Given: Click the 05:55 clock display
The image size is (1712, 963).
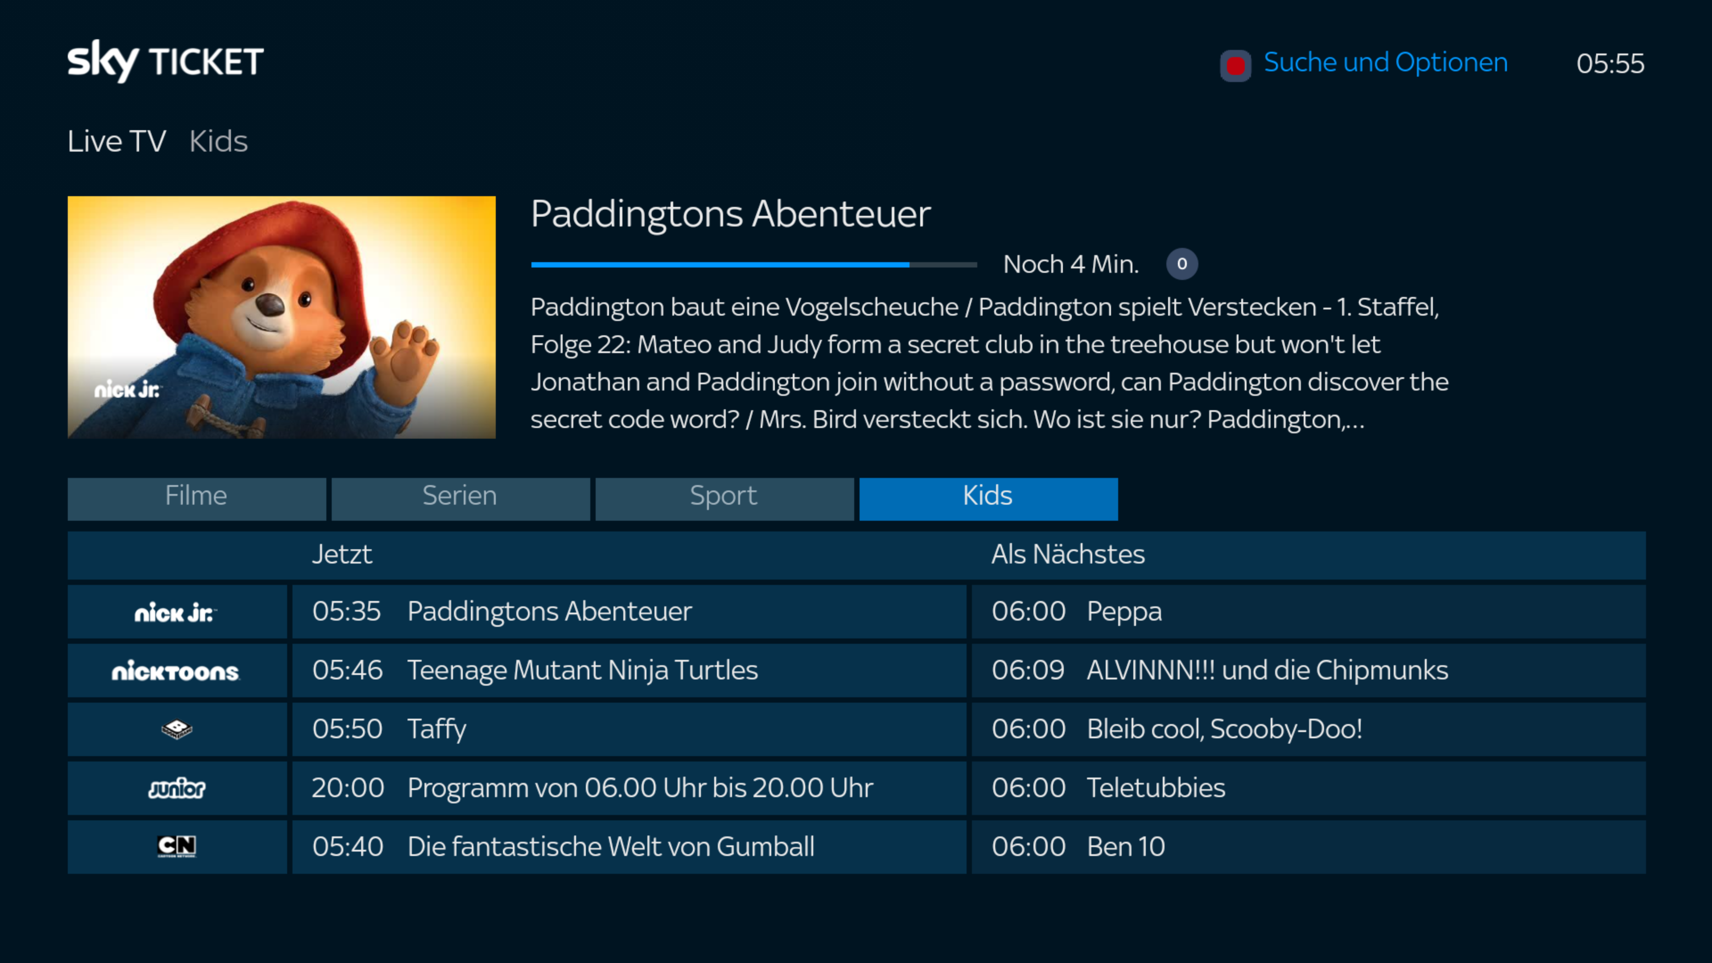Looking at the screenshot, I should pyautogui.click(x=1610, y=64).
